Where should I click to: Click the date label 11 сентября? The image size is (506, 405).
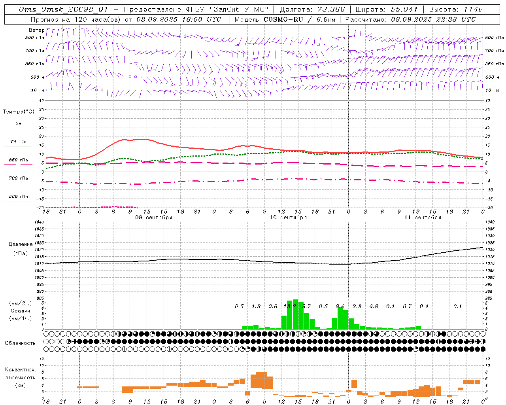click(x=423, y=218)
